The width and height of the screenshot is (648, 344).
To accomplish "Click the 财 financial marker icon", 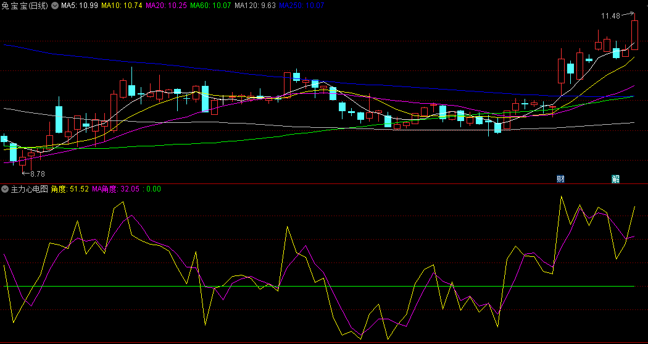I will [x=560, y=179].
